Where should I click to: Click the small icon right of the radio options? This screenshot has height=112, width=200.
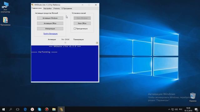click(x=97, y=43)
